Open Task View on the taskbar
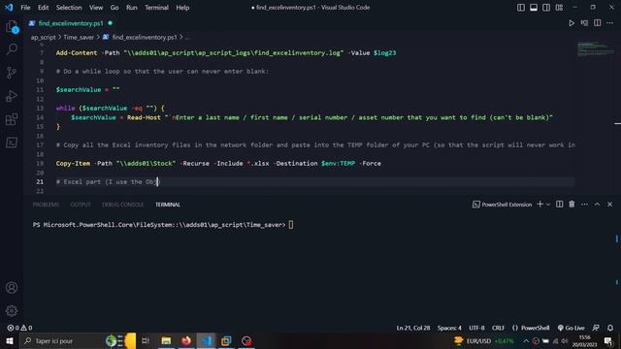This screenshot has width=621, height=349. [146, 340]
